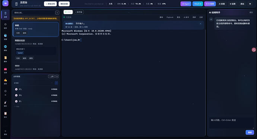This screenshot has height=139, width=257.
Task: Open 1Shell AI
Action: pyautogui.click(x=198, y=4)
